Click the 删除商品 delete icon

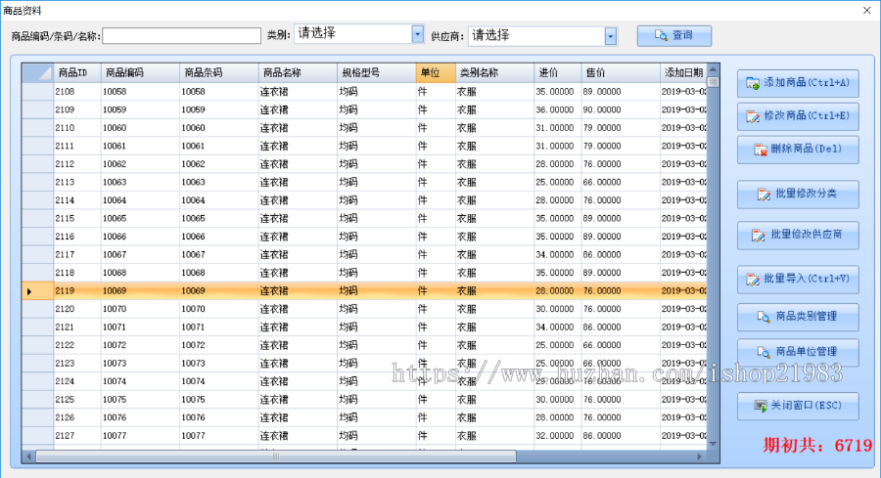tap(761, 151)
